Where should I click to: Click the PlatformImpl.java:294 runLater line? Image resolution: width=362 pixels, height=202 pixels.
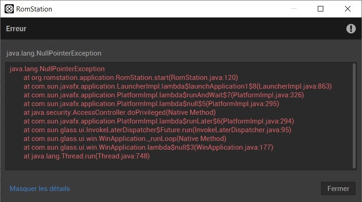[x=158, y=121]
